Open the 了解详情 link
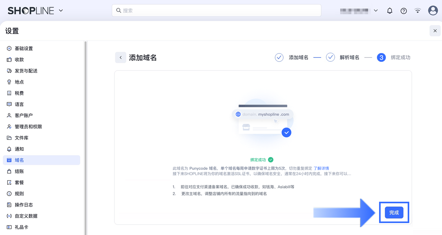Viewport: 442px width, 235px height. point(321,168)
